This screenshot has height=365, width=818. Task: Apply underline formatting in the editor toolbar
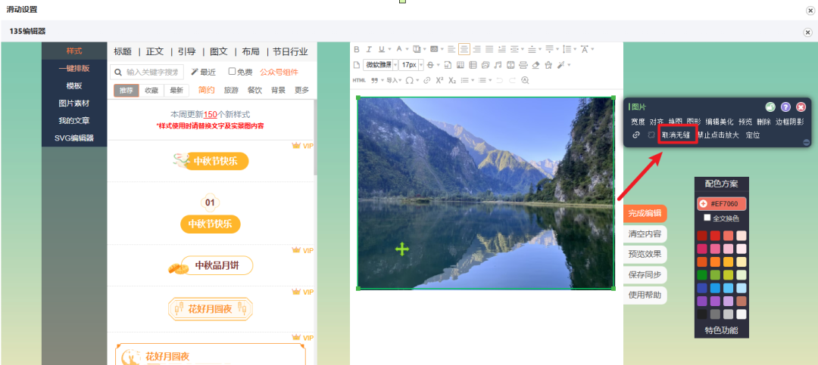pyautogui.click(x=381, y=49)
